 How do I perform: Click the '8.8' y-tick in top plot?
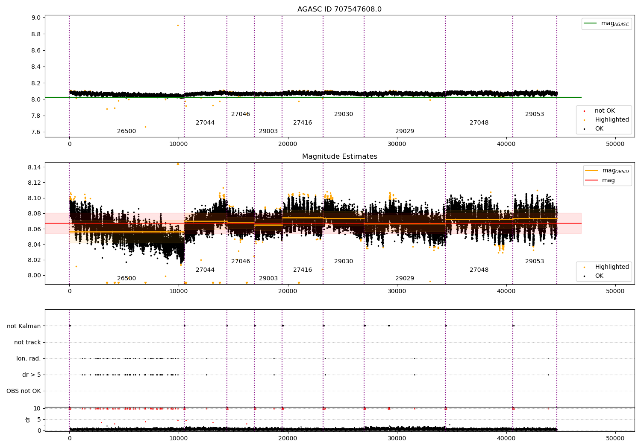point(36,34)
